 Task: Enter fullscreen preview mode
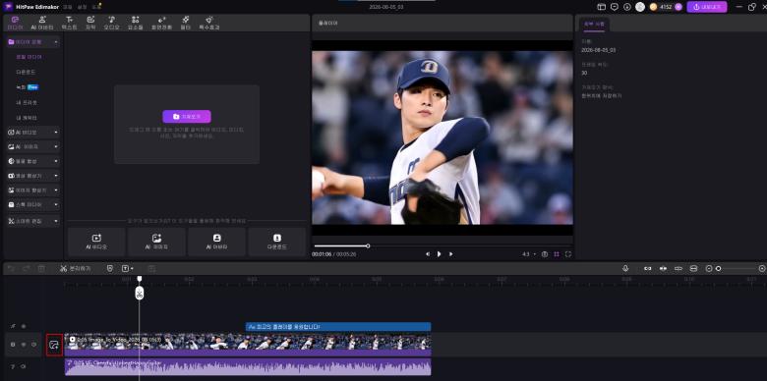tap(568, 254)
